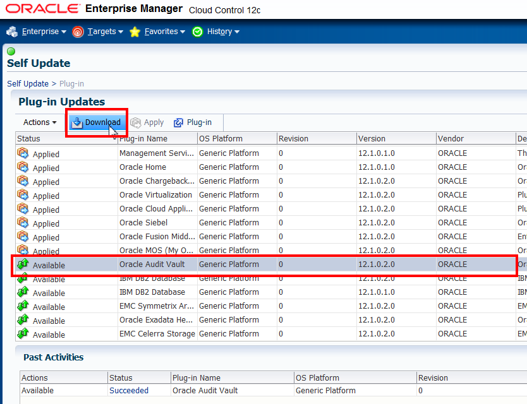Click Applied icon for Management Services row
Screen dimensions: 527x404
click(x=23, y=153)
